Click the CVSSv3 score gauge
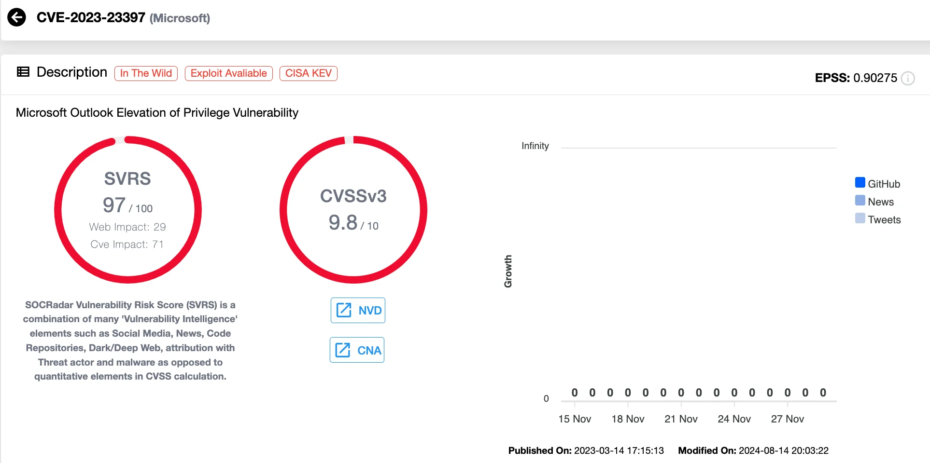Screen dimensions: 930x463 353,210
